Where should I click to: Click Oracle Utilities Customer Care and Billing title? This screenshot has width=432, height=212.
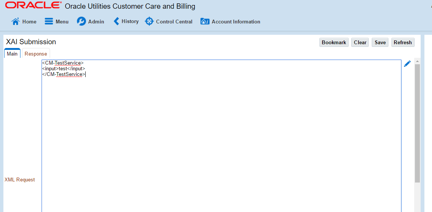pos(130,6)
